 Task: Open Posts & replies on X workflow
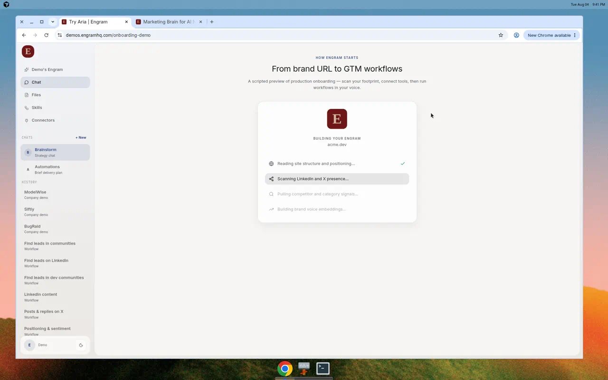click(55, 314)
